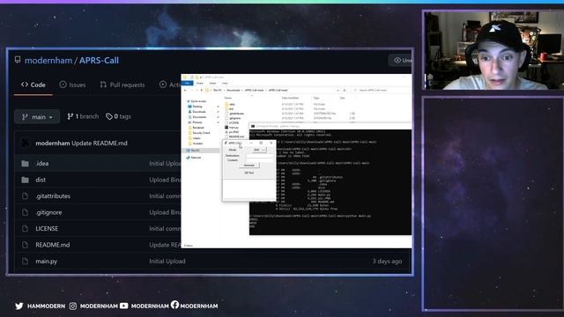Click the file icon beside main.py on GitHub
Viewport: 564px width, 317px height.
pyautogui.click(x=25, y=262)
